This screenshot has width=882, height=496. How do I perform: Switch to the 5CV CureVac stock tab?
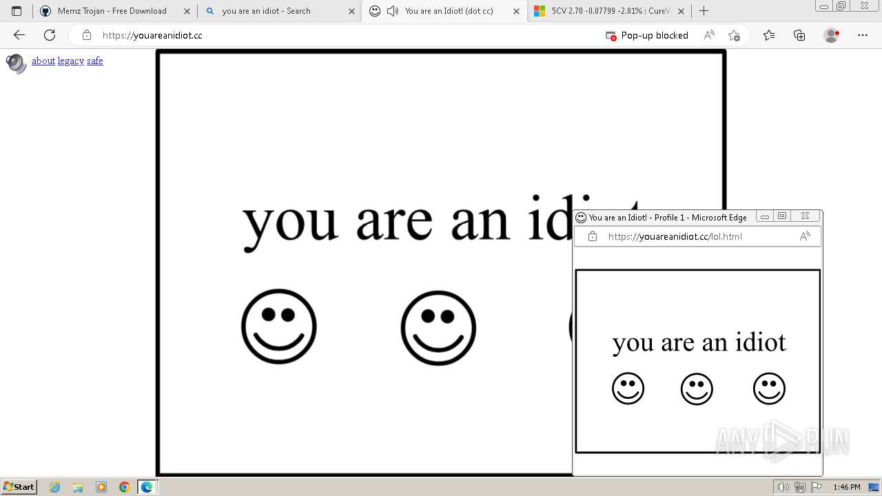click(x=609, y=11)
